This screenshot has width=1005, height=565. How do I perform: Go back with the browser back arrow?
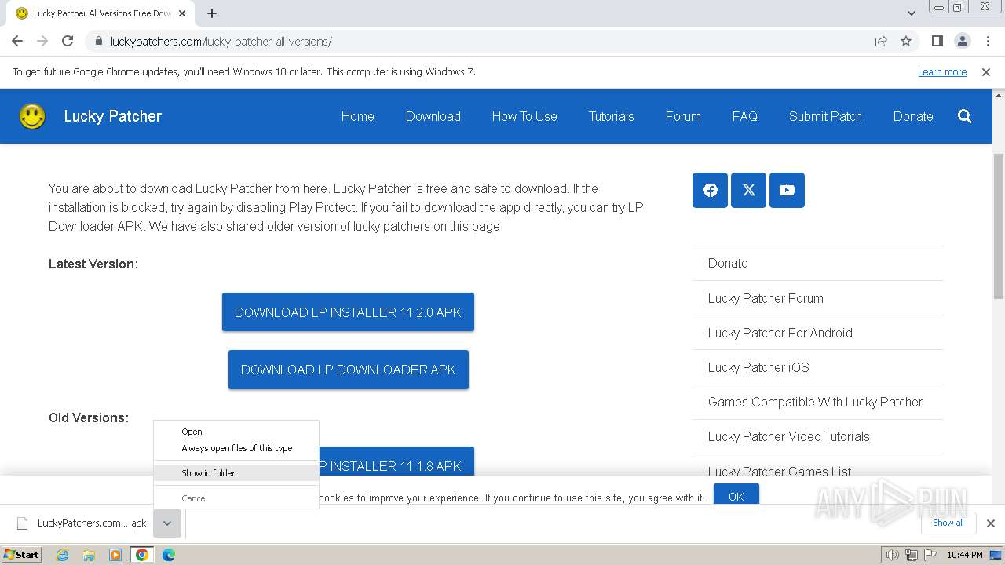click(17, 41)
